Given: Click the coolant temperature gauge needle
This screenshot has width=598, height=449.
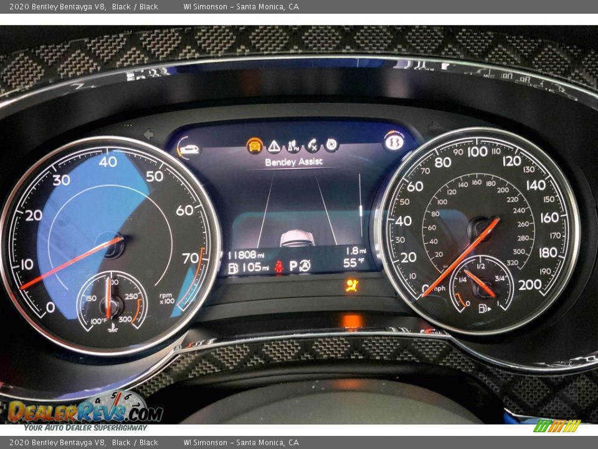Looking at the screenshot, I should [109, 298].
